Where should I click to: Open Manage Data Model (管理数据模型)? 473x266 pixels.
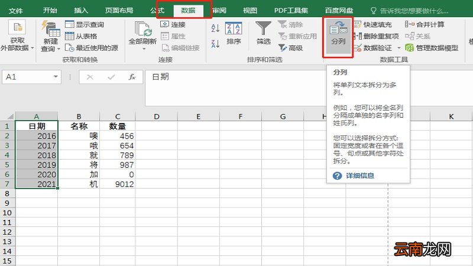[x=432, y=48]
